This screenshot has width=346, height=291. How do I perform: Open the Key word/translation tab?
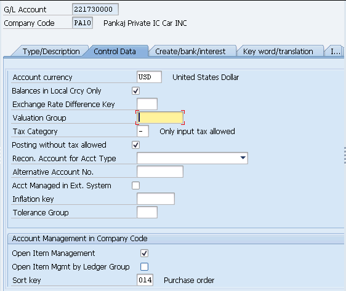[x=278, y=51]
